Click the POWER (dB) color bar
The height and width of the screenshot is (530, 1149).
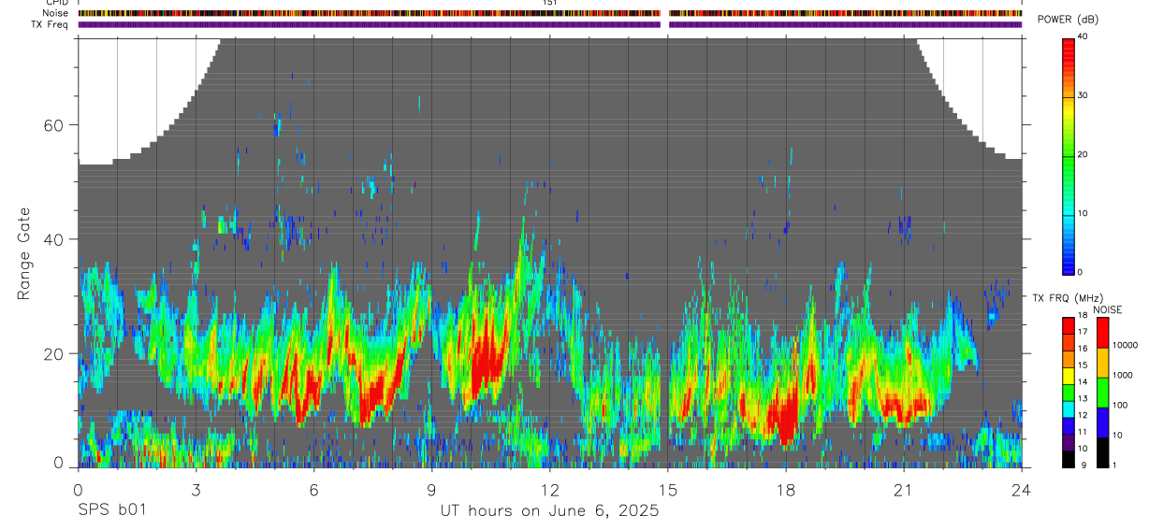pyautogui.click(x=1068, y=155)
